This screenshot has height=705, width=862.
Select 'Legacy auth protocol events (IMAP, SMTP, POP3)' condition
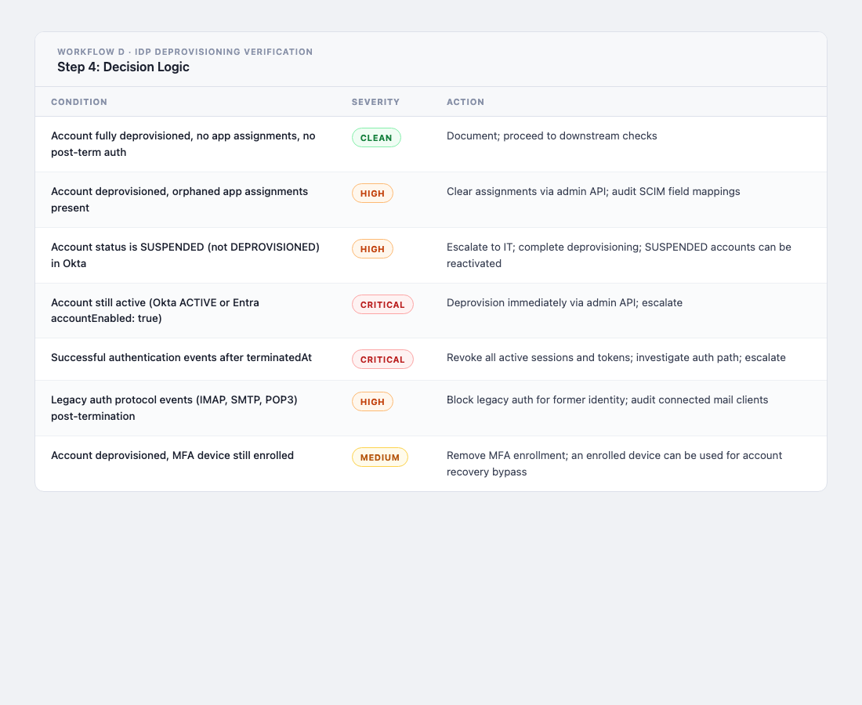coord(174,407)
